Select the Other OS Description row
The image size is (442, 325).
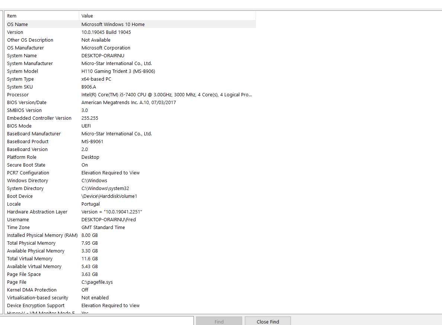click(130, 40)
